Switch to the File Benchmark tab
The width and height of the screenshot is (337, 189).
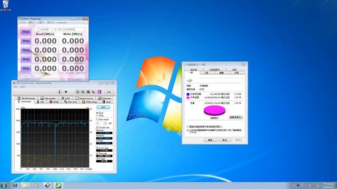point(26,98)
